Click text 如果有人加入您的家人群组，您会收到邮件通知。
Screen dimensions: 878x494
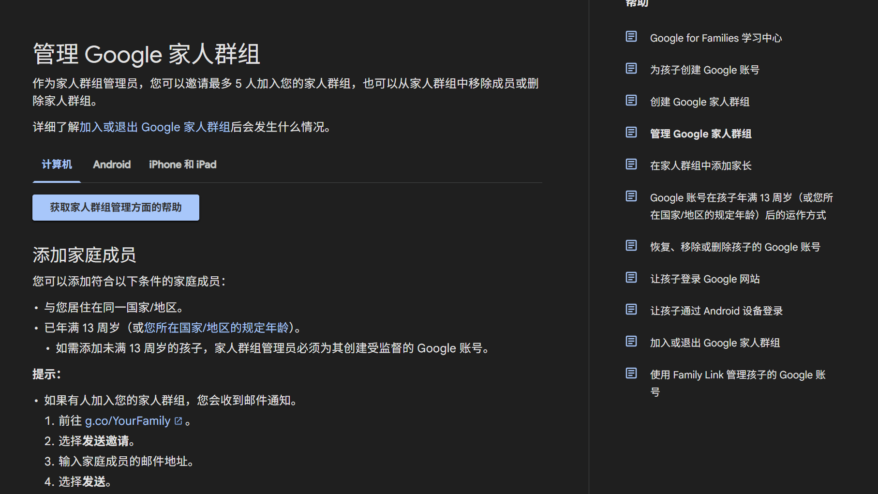point(170,401)
